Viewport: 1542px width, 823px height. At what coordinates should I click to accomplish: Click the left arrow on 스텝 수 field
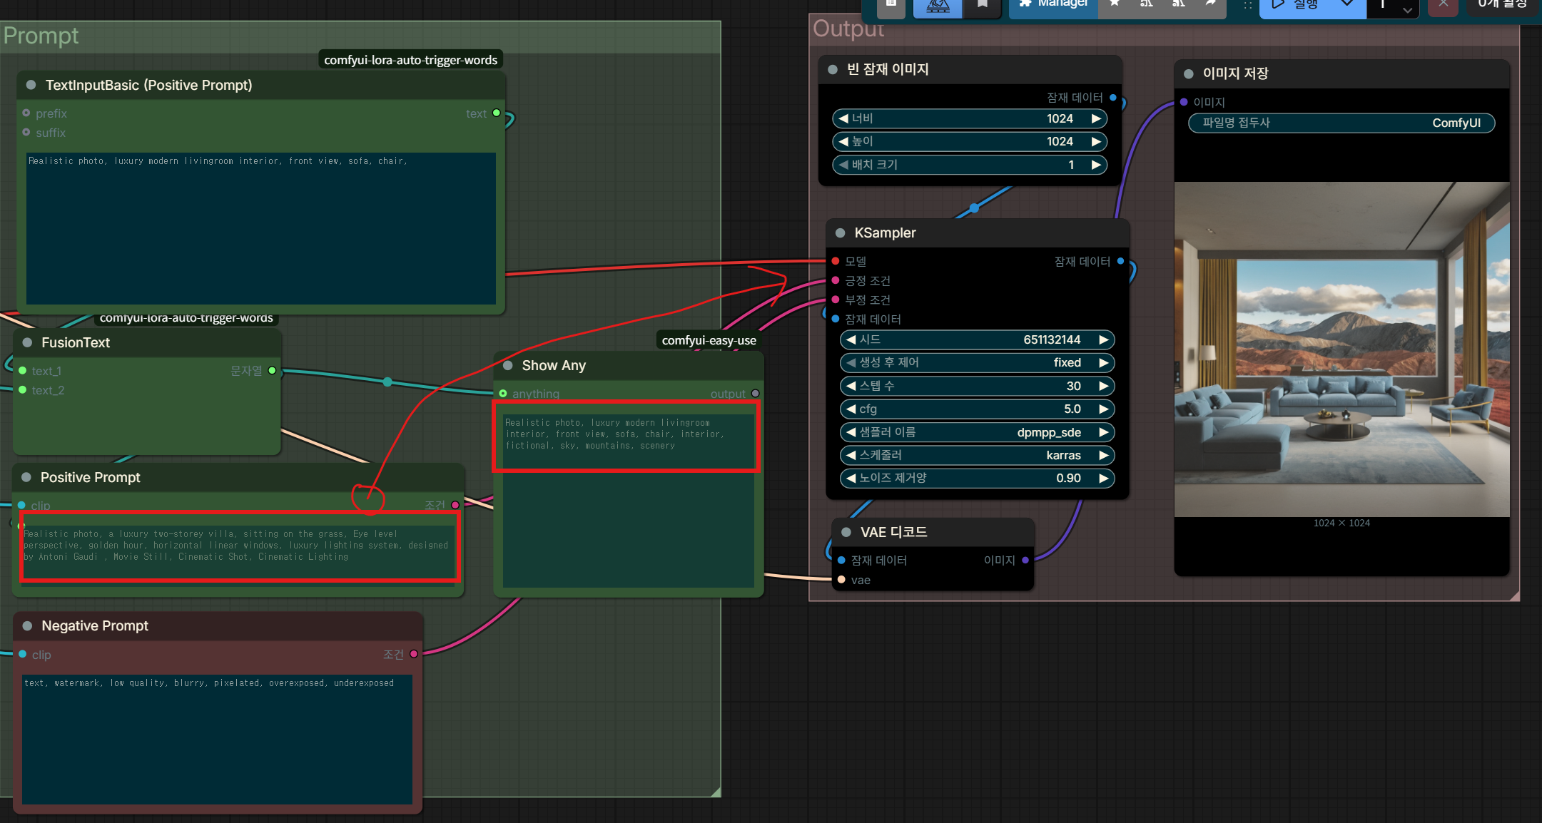coord(851,386)
